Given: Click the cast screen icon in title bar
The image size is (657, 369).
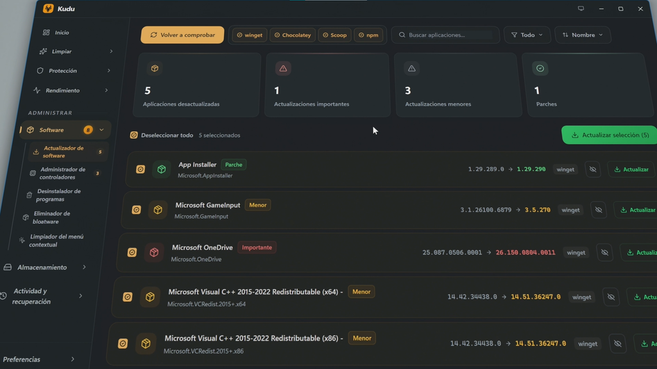Looking at the screenshot, I should pos(581,8).
